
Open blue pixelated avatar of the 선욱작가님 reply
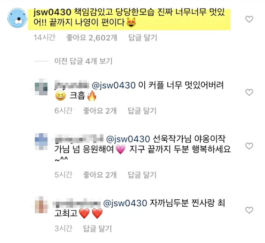coord(42,141)
